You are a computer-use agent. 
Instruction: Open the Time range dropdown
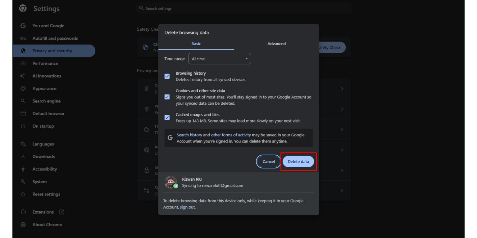(x=220, y=59)
